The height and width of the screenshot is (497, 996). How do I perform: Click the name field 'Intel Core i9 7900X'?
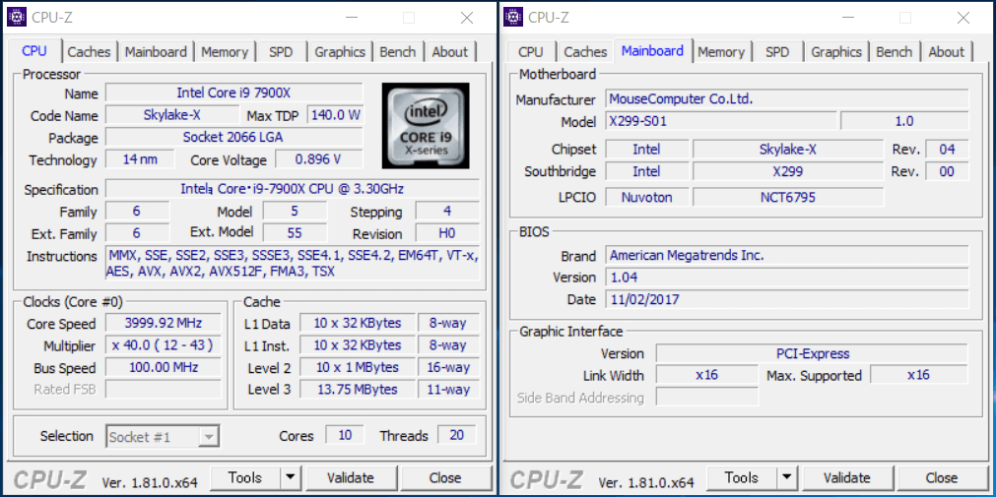[233, 93]
